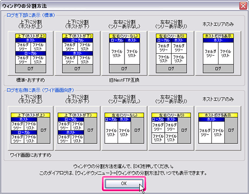Click the ログを右側に表示（ワイド画面向き） group title
The image size is (249, 194).
[x=40, y=90]
